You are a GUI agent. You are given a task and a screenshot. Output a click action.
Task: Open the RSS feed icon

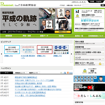(68, 73)
